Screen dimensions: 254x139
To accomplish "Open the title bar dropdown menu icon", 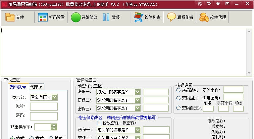I will click(227, 4).
